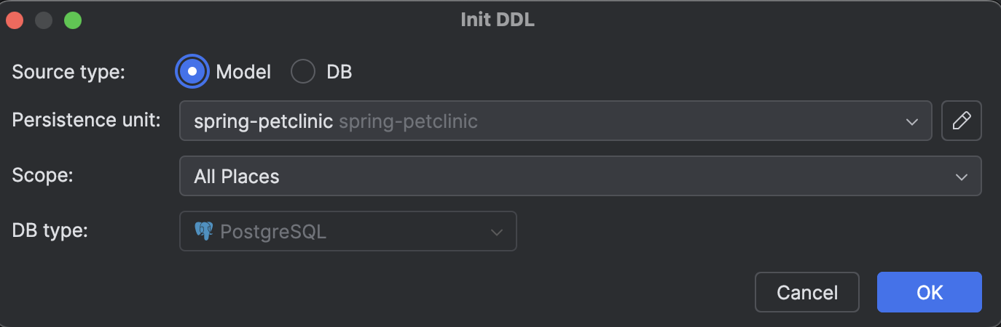
Task: Click the "DB type:" label
Action: pyautogui.click(x=50, y=231)
